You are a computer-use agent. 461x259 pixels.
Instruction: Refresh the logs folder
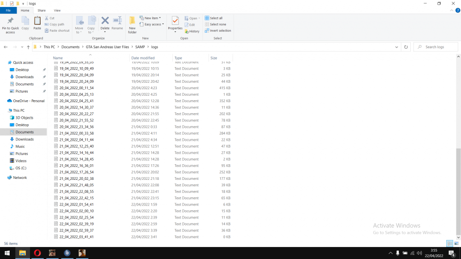(406, 47)
